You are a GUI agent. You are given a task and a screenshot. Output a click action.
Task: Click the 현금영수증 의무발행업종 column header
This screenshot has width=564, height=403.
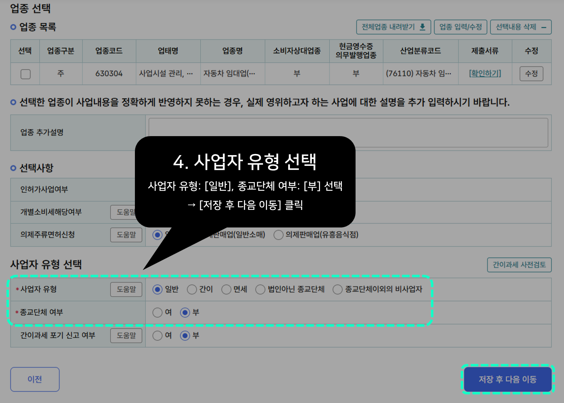356,51
